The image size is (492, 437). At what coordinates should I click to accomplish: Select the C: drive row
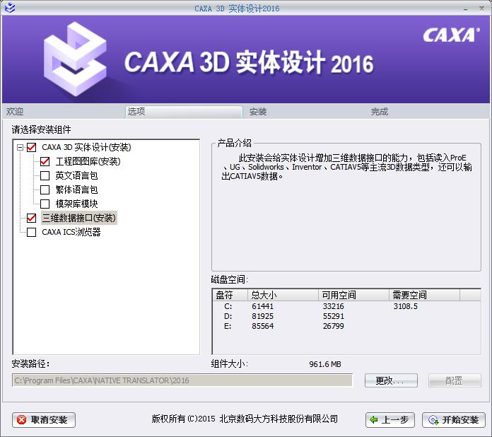coord(346,306)
